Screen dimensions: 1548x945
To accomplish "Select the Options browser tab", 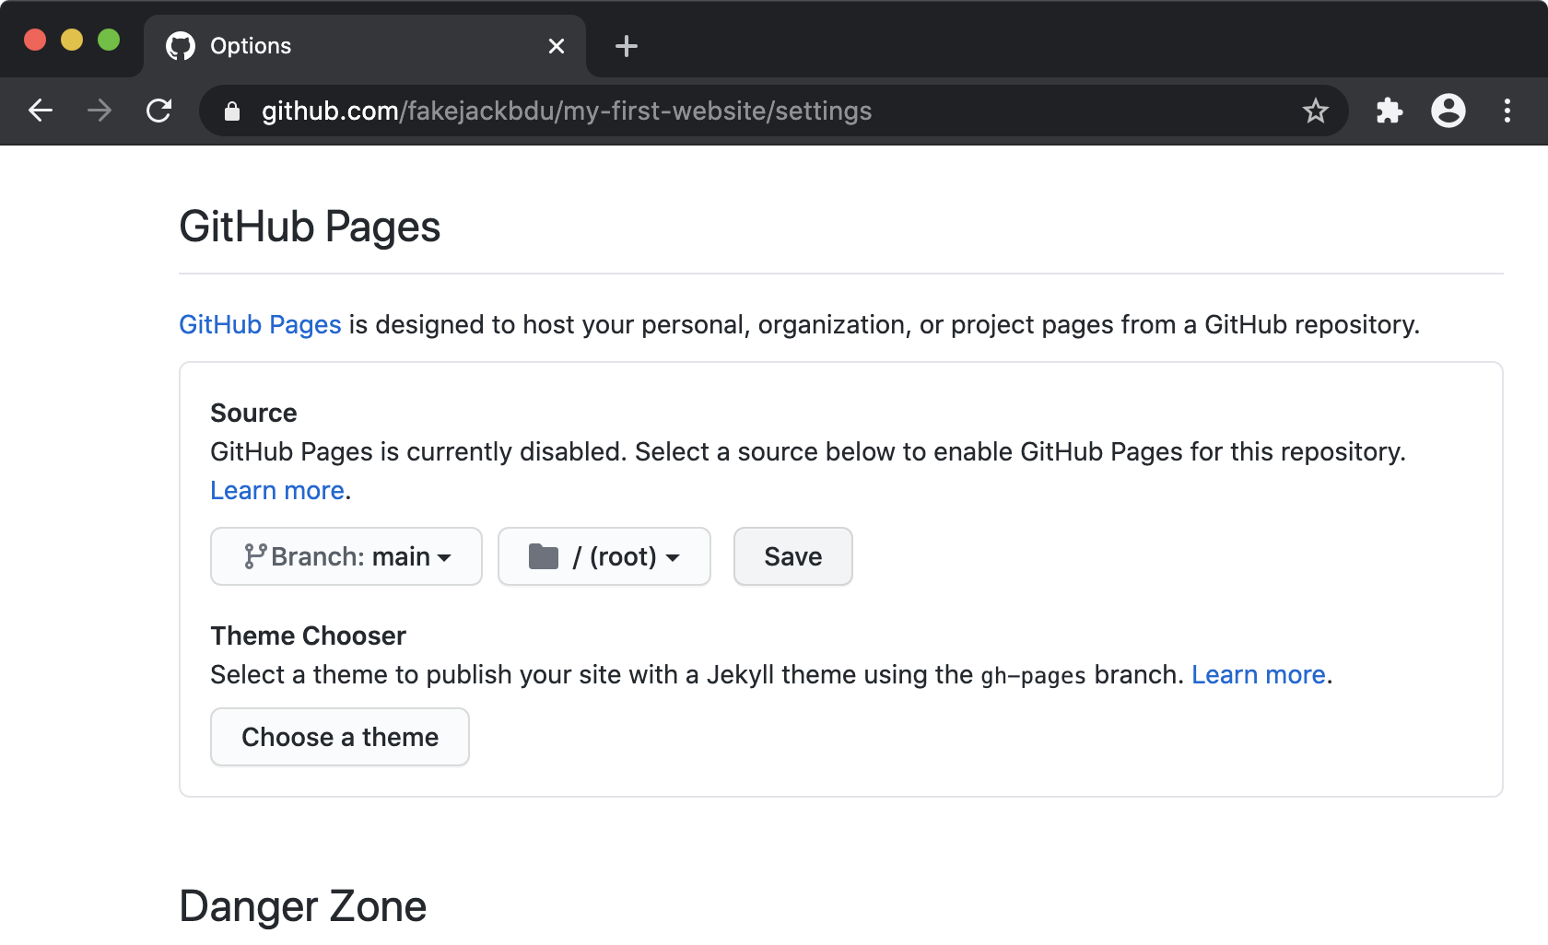I will tap(365, 46).
